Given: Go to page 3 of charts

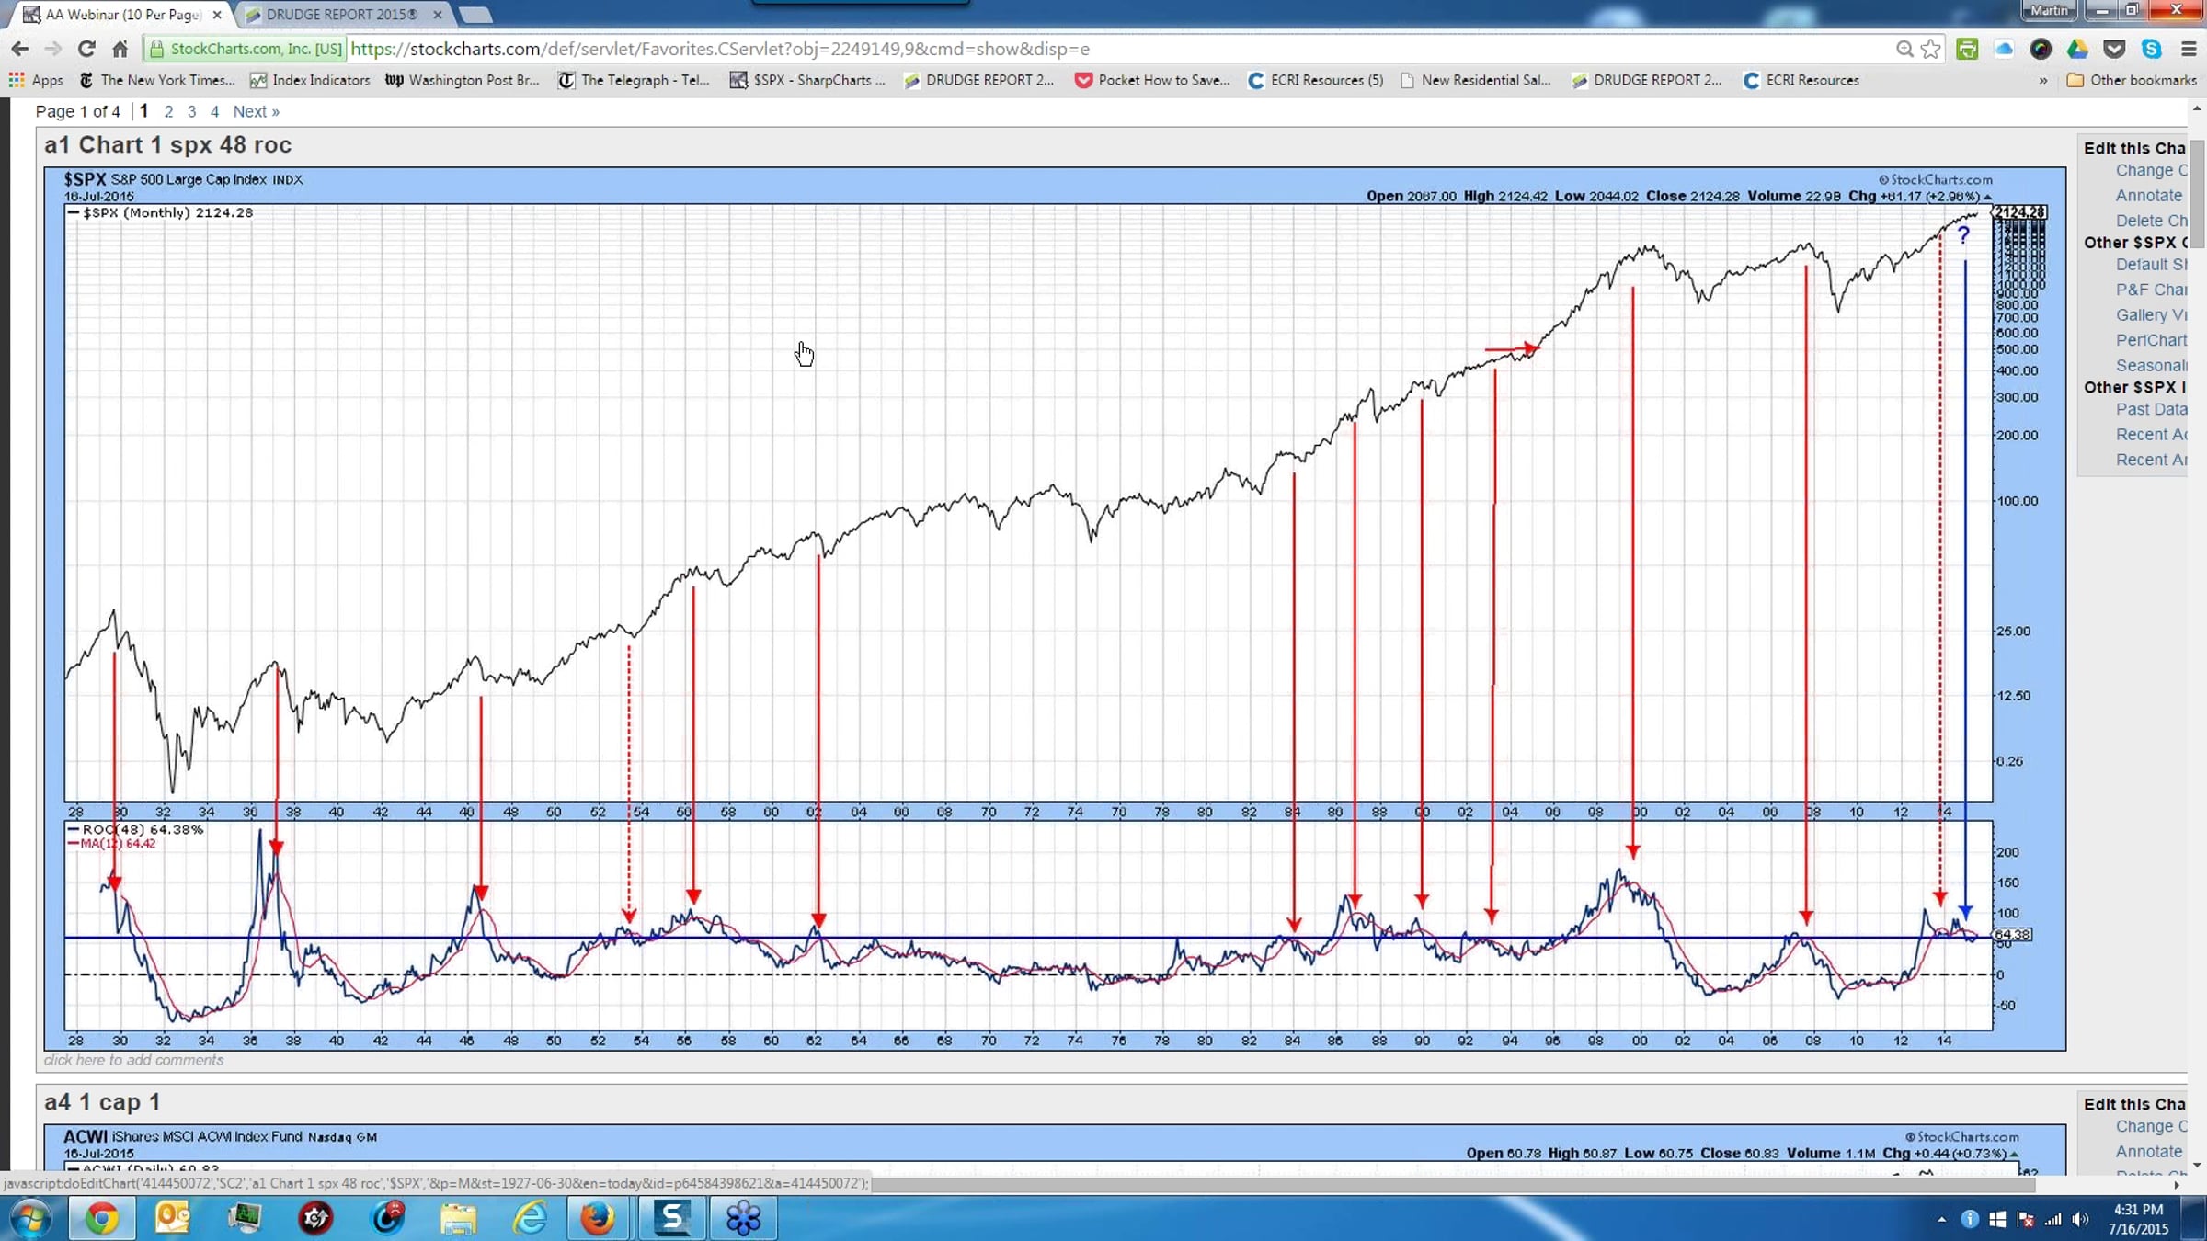Looking at the screenshot, I should click(191, 111).
